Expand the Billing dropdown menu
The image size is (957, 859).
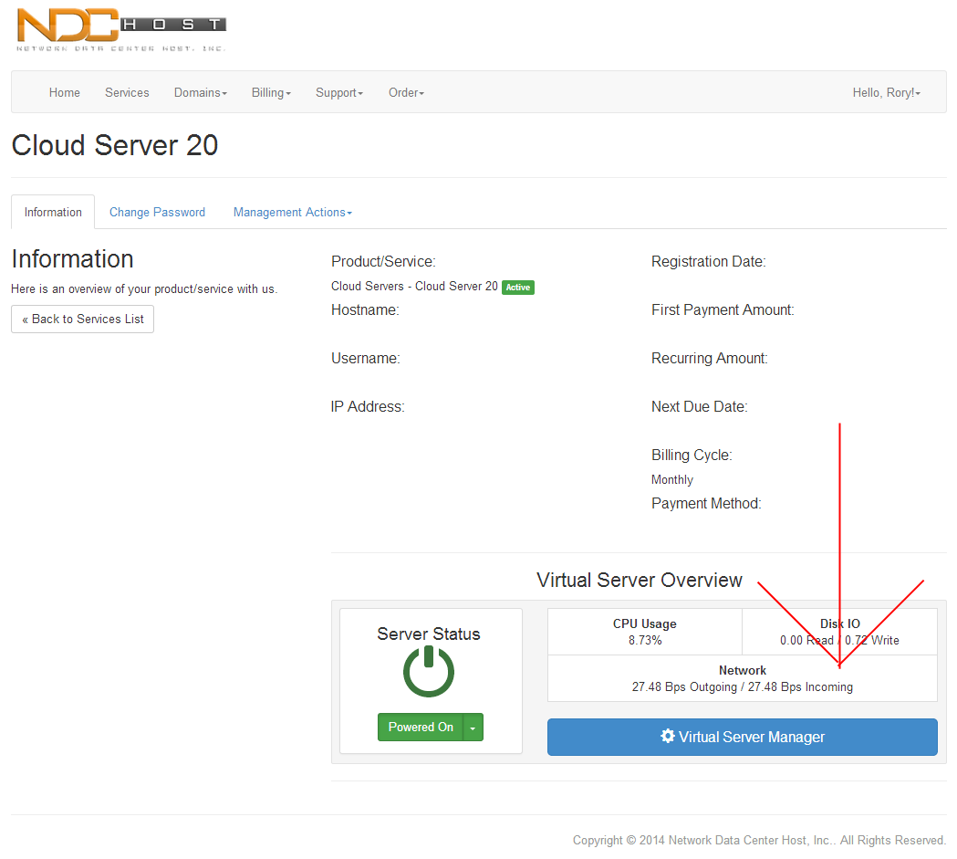click(x=271, y=92)
